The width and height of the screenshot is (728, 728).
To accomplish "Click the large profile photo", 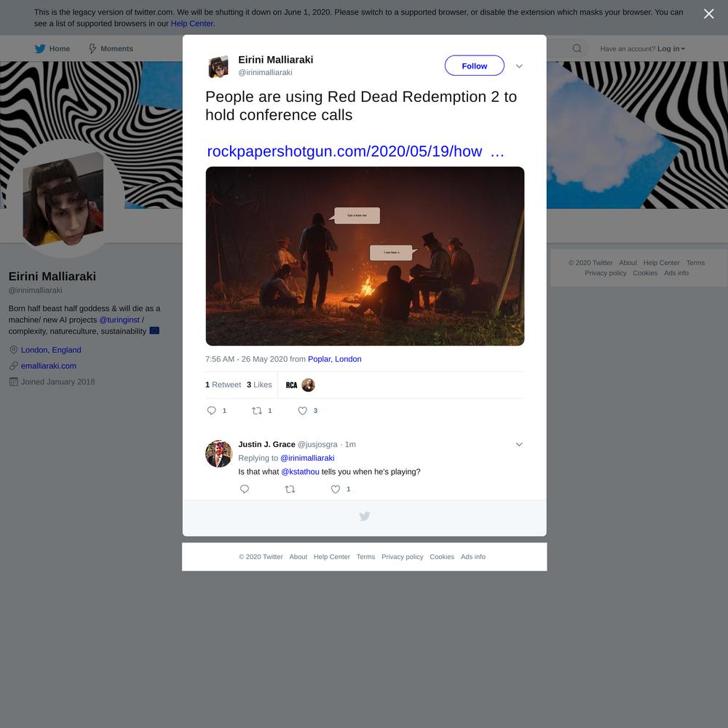I will pos(64,199).
